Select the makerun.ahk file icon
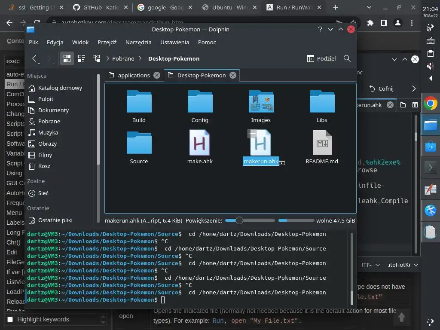 [x=261, y=143]
